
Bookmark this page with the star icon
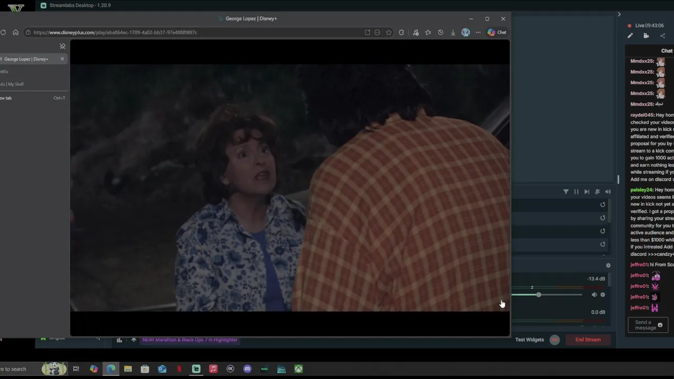[389, 33]
